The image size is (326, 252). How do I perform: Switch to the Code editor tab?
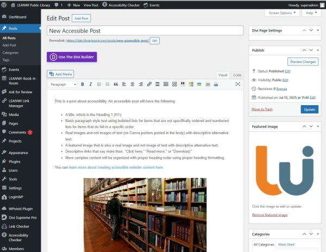tap(237, 75)
